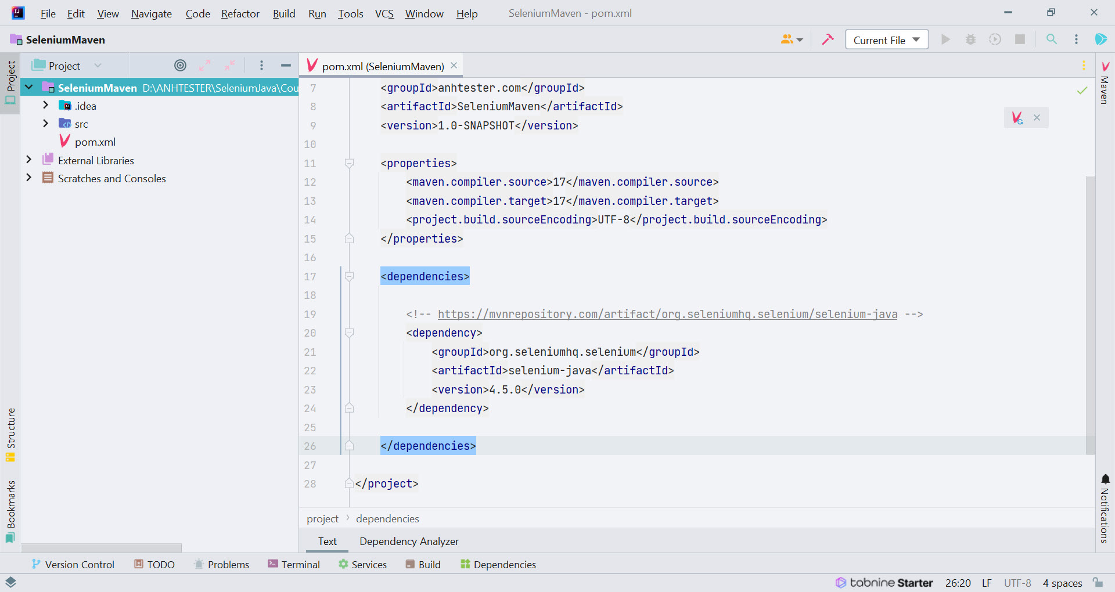Viewport: 1115px width, 592px height.
Task: Click Run with Coverage icon
Action: (x=995, y=39)
